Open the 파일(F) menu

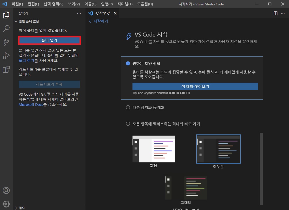pyautogui.click(x=17, y=4)
